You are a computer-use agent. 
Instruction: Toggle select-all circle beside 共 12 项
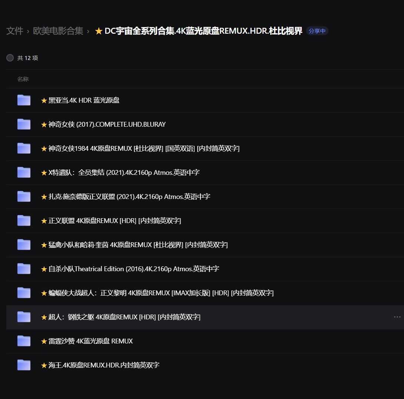10,58
